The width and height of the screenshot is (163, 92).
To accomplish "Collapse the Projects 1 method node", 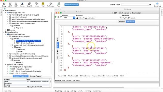I will click(10, 39).
